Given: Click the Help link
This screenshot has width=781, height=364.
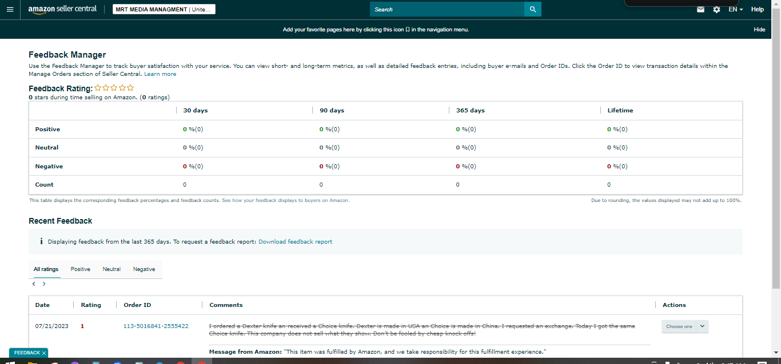Looking at the screenshot, I should [757, 10].
